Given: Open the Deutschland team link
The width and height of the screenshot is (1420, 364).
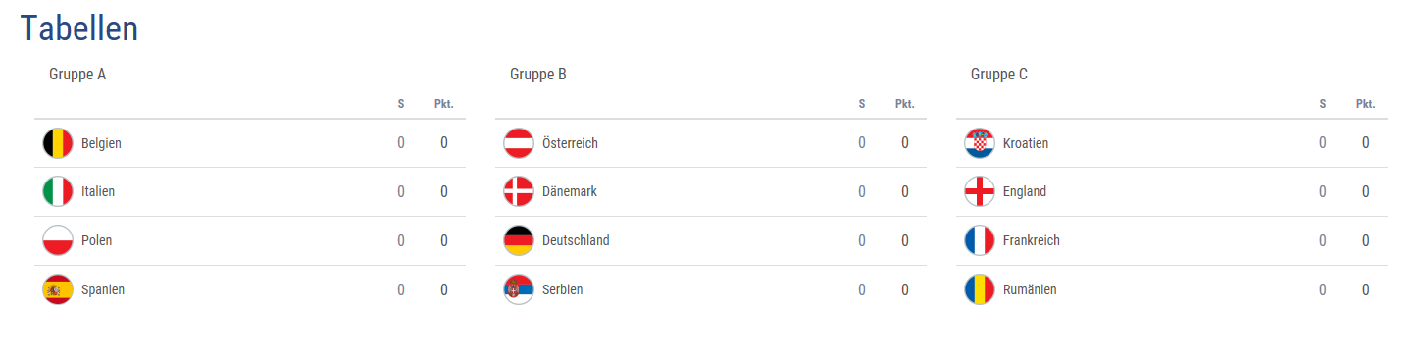Looking at the screenshot, I should pyautogui.click(x=576, y=241).
